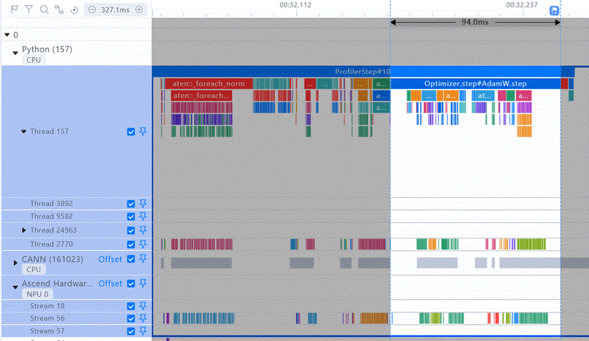
Task: Select the Optimizer.step#AdamW.step slice
Action: 475,84
